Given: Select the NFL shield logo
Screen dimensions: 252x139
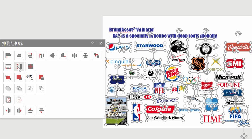Looking at the screenshot, I should [160, 88].
